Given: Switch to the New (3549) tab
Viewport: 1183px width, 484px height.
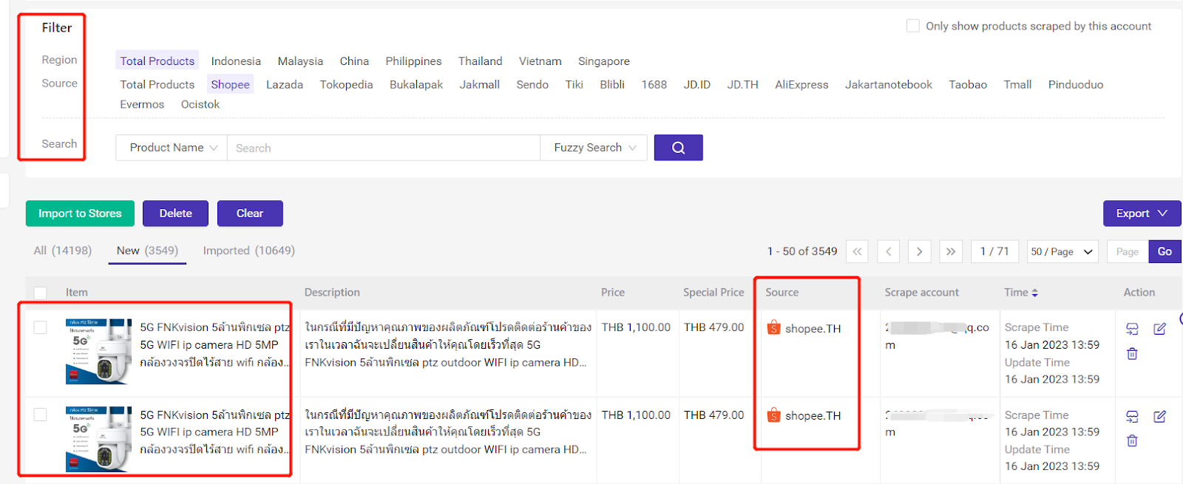Looking at the screenshot, I should click(x=147, y=250).
